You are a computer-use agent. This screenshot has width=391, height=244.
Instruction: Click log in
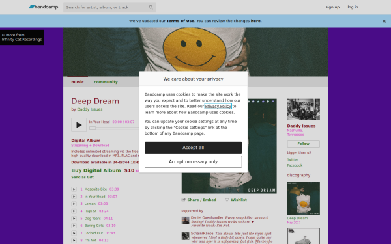tap(353, 7)
